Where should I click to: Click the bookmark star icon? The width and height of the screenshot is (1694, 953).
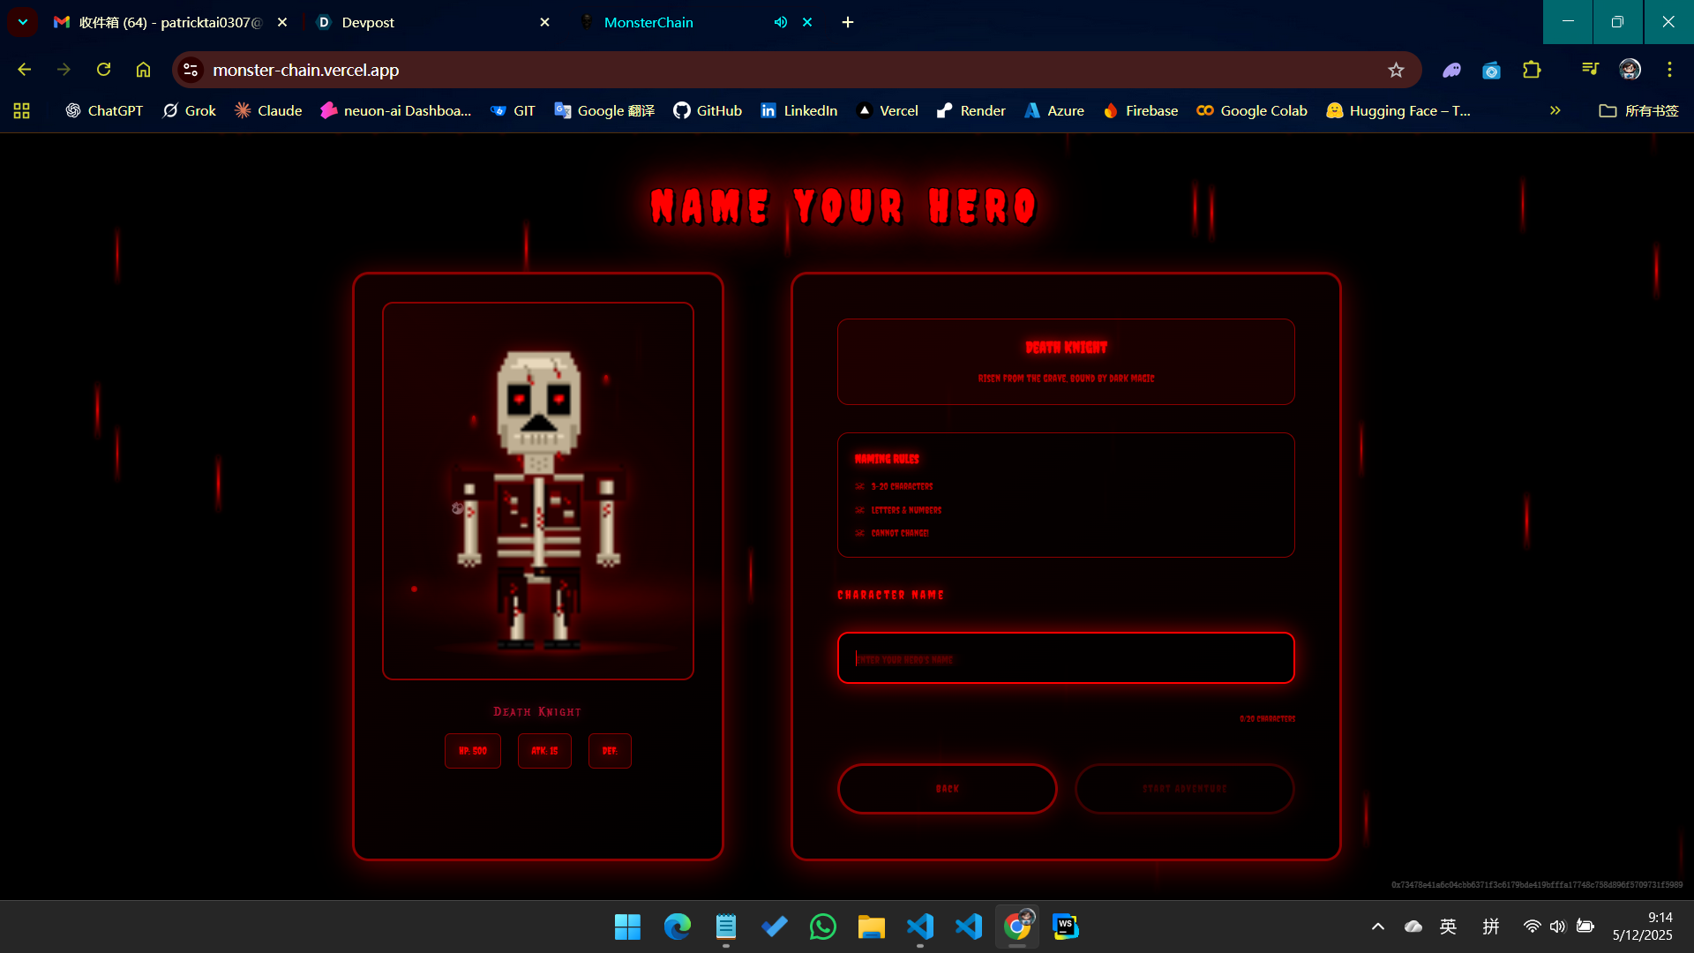[1395, 70]
